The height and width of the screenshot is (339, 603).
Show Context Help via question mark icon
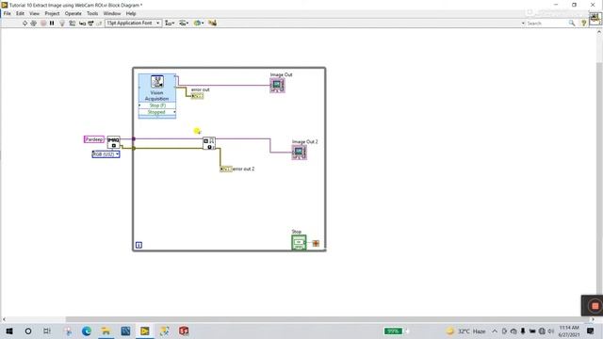[584, 24]
